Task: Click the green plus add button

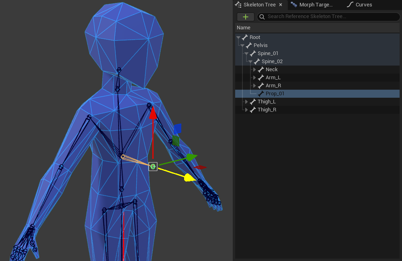Action: (245, 17)
